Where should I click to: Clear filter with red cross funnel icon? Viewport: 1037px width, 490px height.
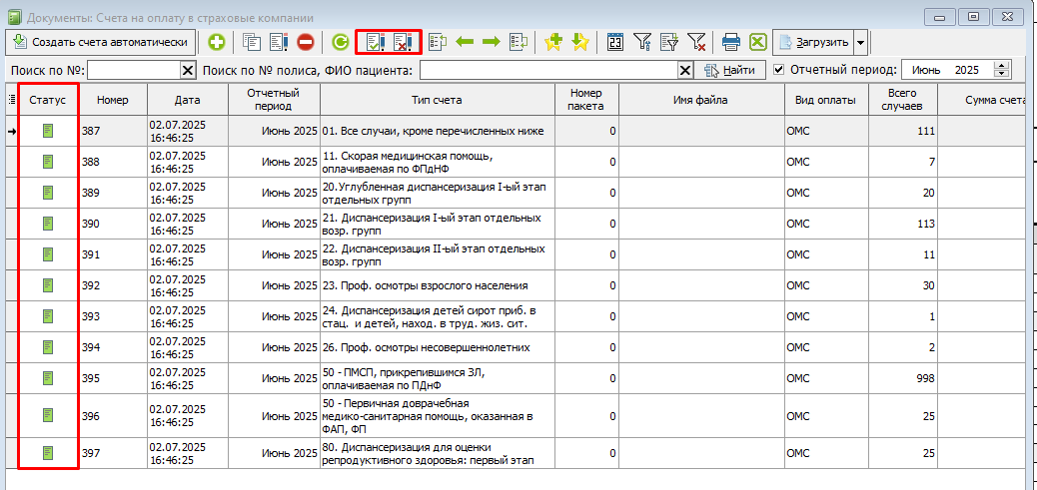click(695, 42)
